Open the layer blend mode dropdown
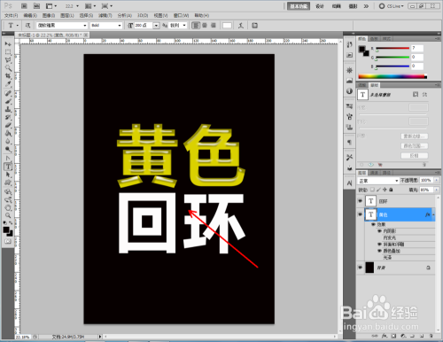 [378, 181]
